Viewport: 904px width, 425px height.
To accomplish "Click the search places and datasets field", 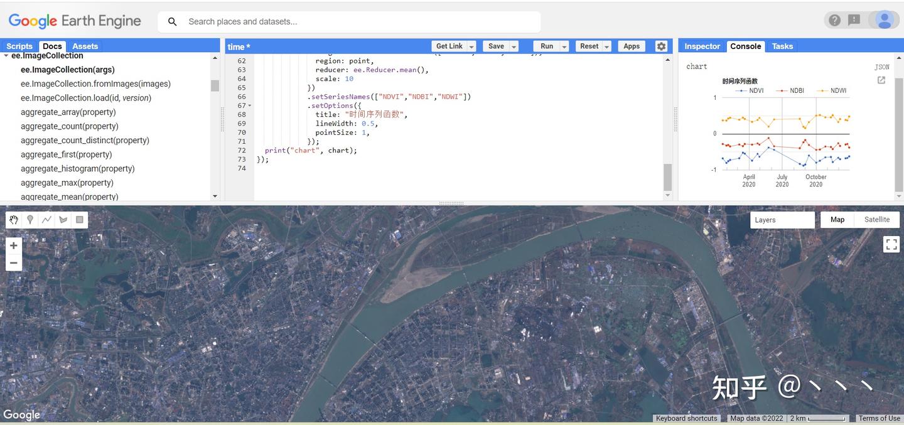I will pyautogui.click(x=358, y=21).
